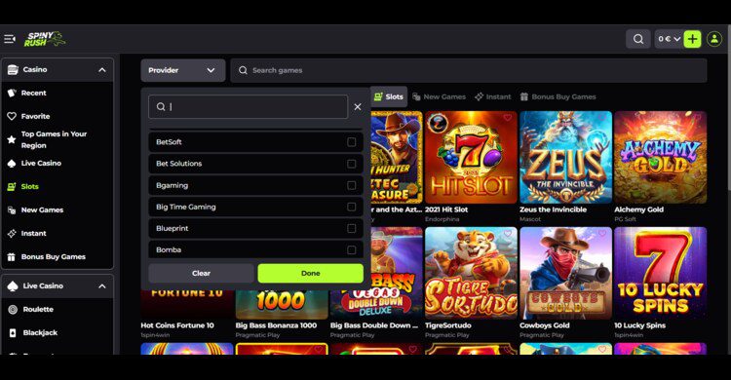Open Zeus the Invincible game
Screen dimensions: 731x380
click(x=565, y=157)
